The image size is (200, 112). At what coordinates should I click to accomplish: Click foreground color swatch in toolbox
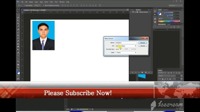coord(17,72)
